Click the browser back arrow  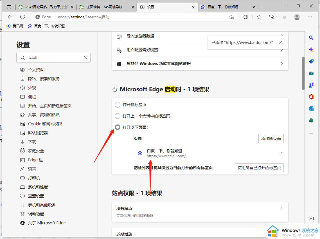(10, 17)
